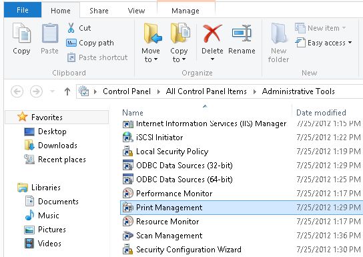Expand chevron before Control Panel breadcrumb

[95, 91]
